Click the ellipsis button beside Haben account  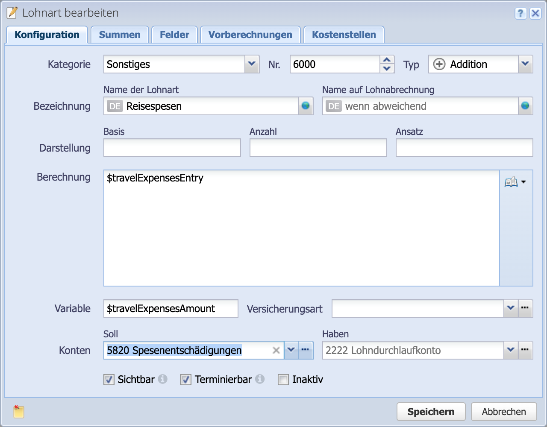pos(525,350)
